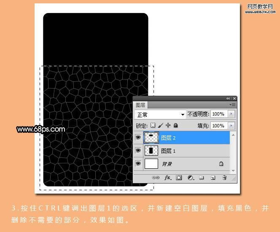Create new fill or adjustment layer
The width and height of the screenshot is (280, 232).
[191, 178]
